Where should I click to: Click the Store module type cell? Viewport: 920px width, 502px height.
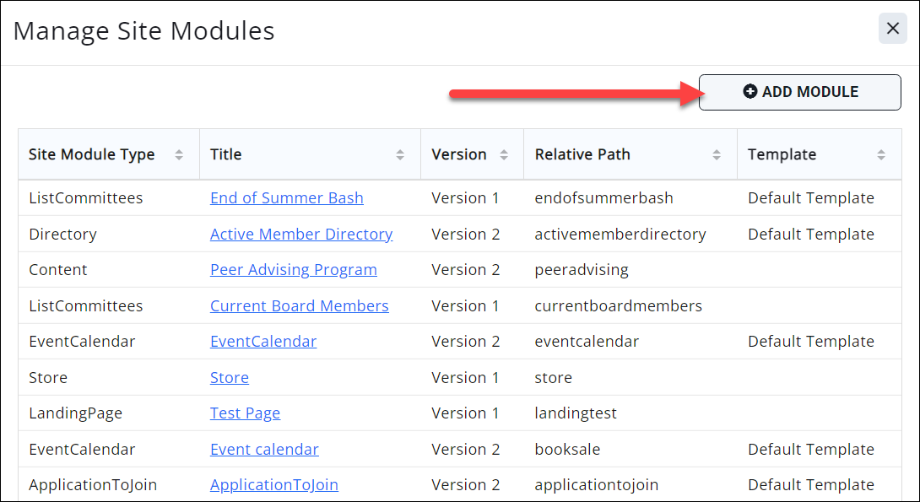(x=48, y=377)
